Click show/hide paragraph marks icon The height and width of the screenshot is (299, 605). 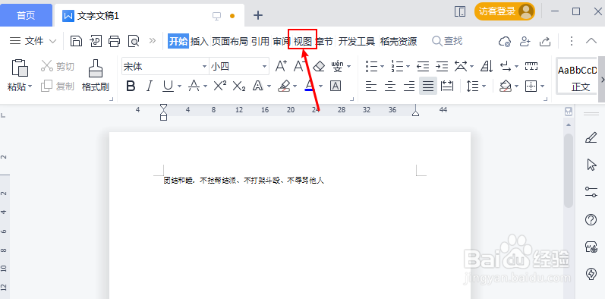pyautogui.click(x=506, y=66)
